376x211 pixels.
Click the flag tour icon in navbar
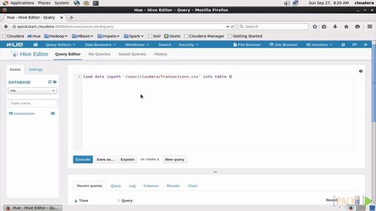[x=354, y=45]
